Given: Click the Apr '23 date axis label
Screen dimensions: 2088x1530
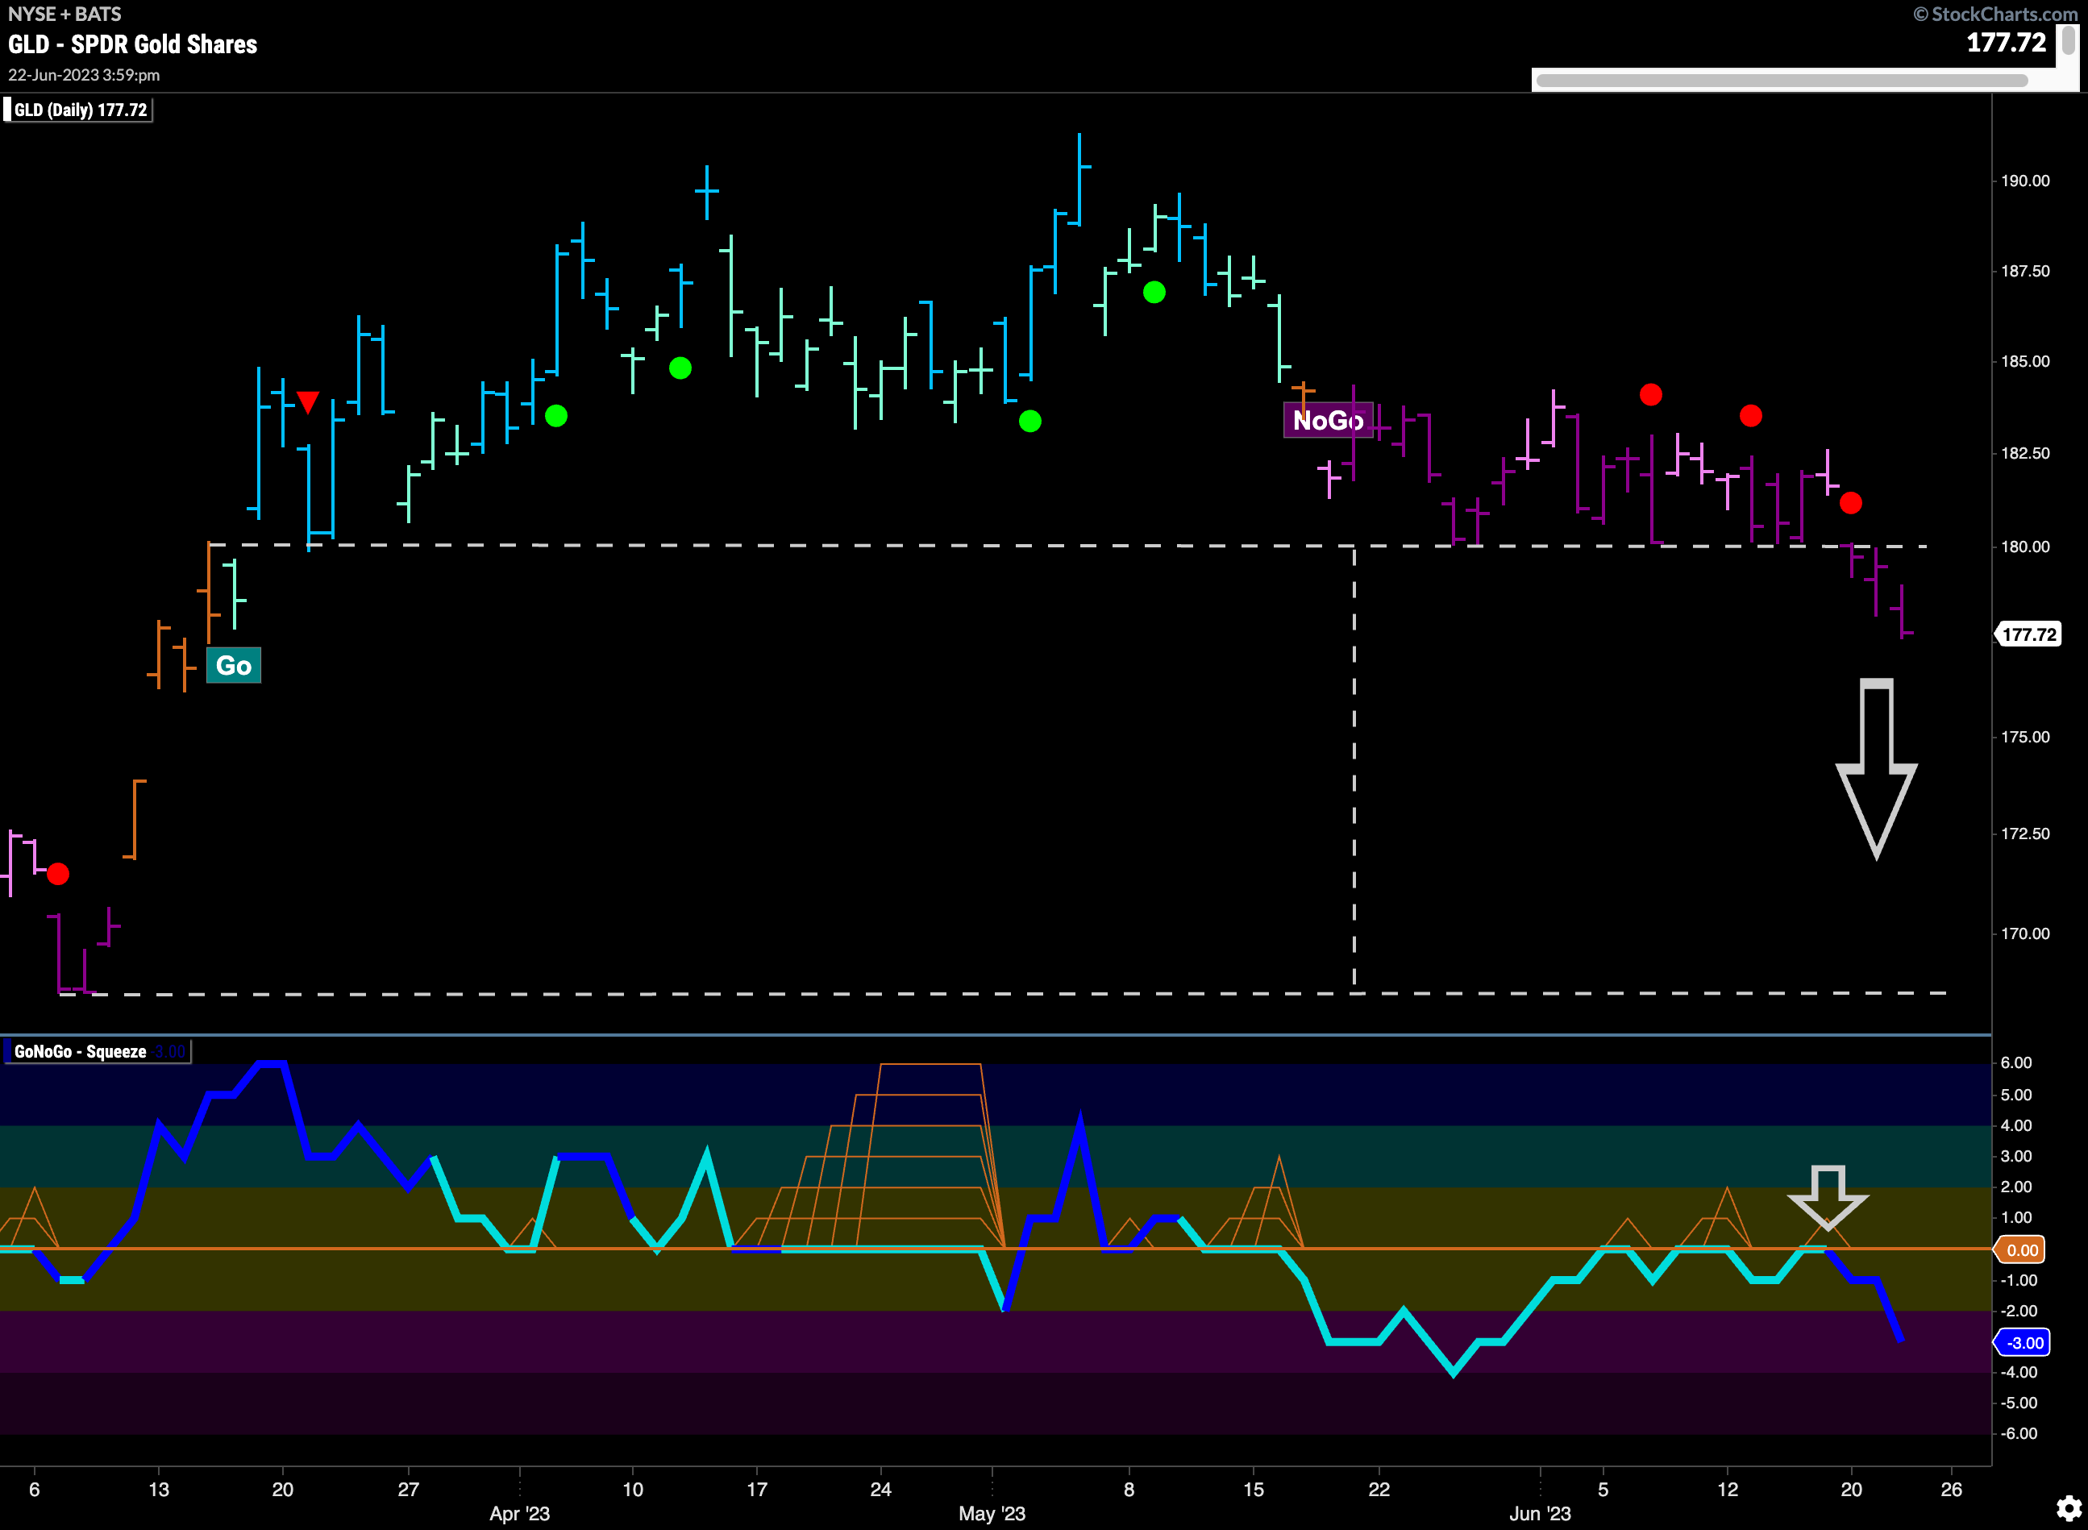Looking at the screenshot, I should [x=520, y=1513].
